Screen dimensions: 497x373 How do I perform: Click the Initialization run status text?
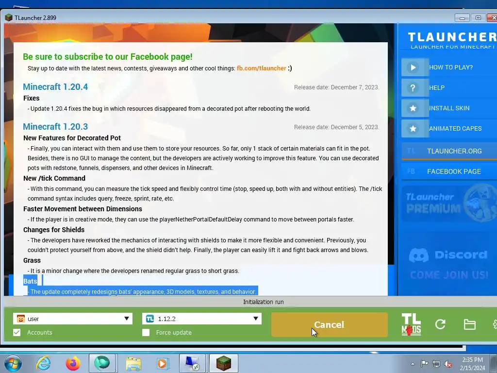pyautogui.click(x=264, y=302)
